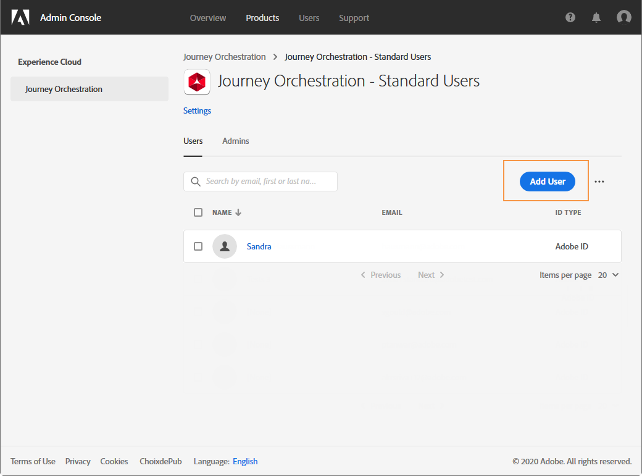The height and width of the screenshot is (476, 642).
Task: Open the Products menu in top navigation
Action: click(x=262, y=18)
